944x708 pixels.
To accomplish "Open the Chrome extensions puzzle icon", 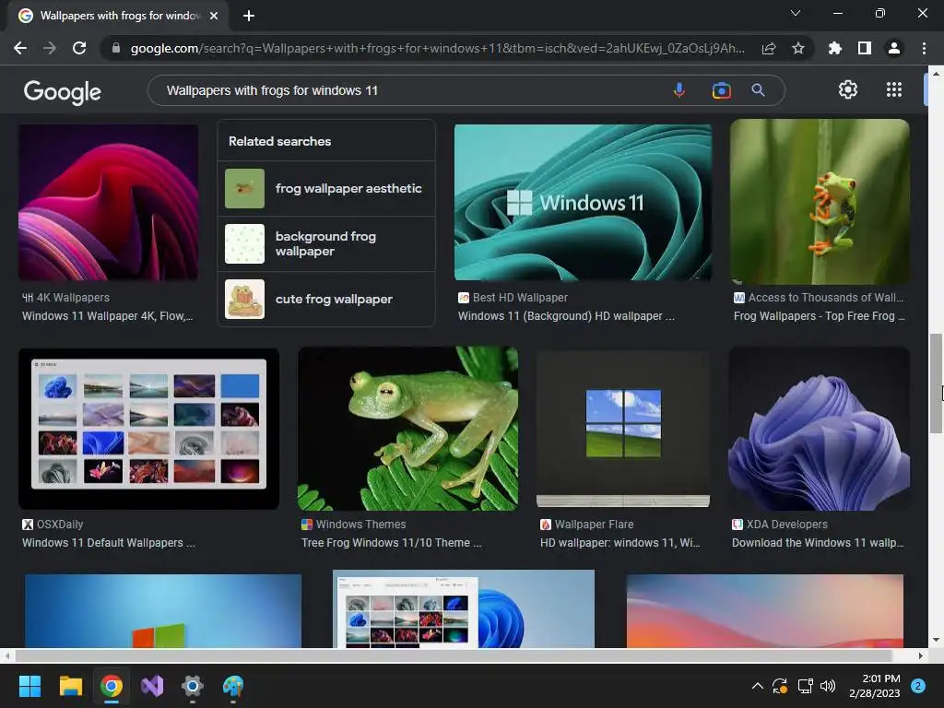I will point(835,48).
